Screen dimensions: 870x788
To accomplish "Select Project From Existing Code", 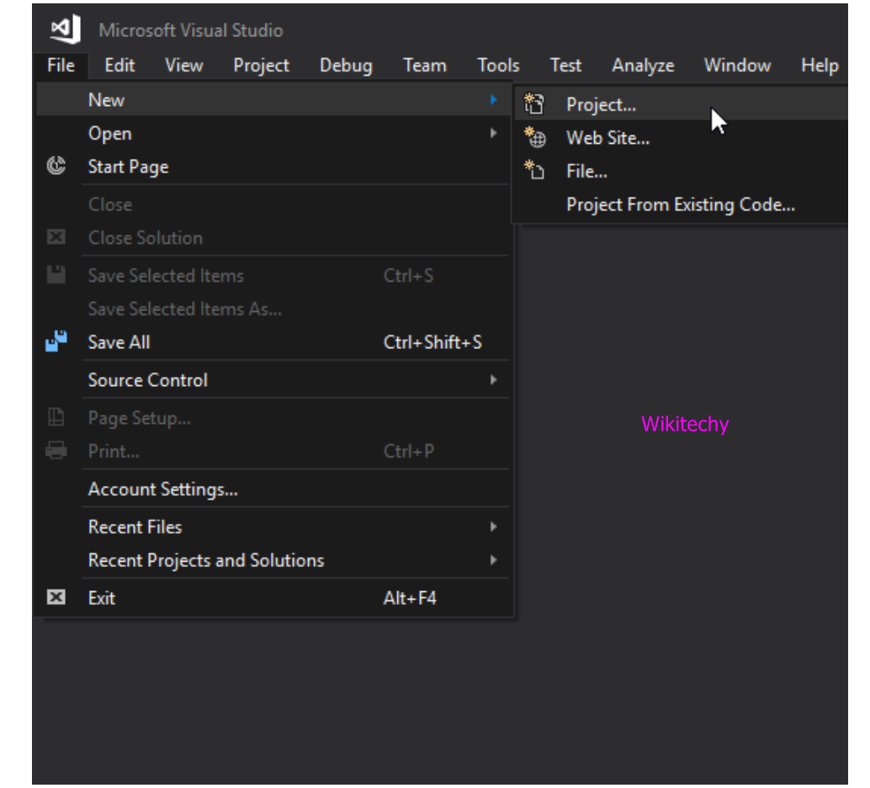I will point(680,205).
